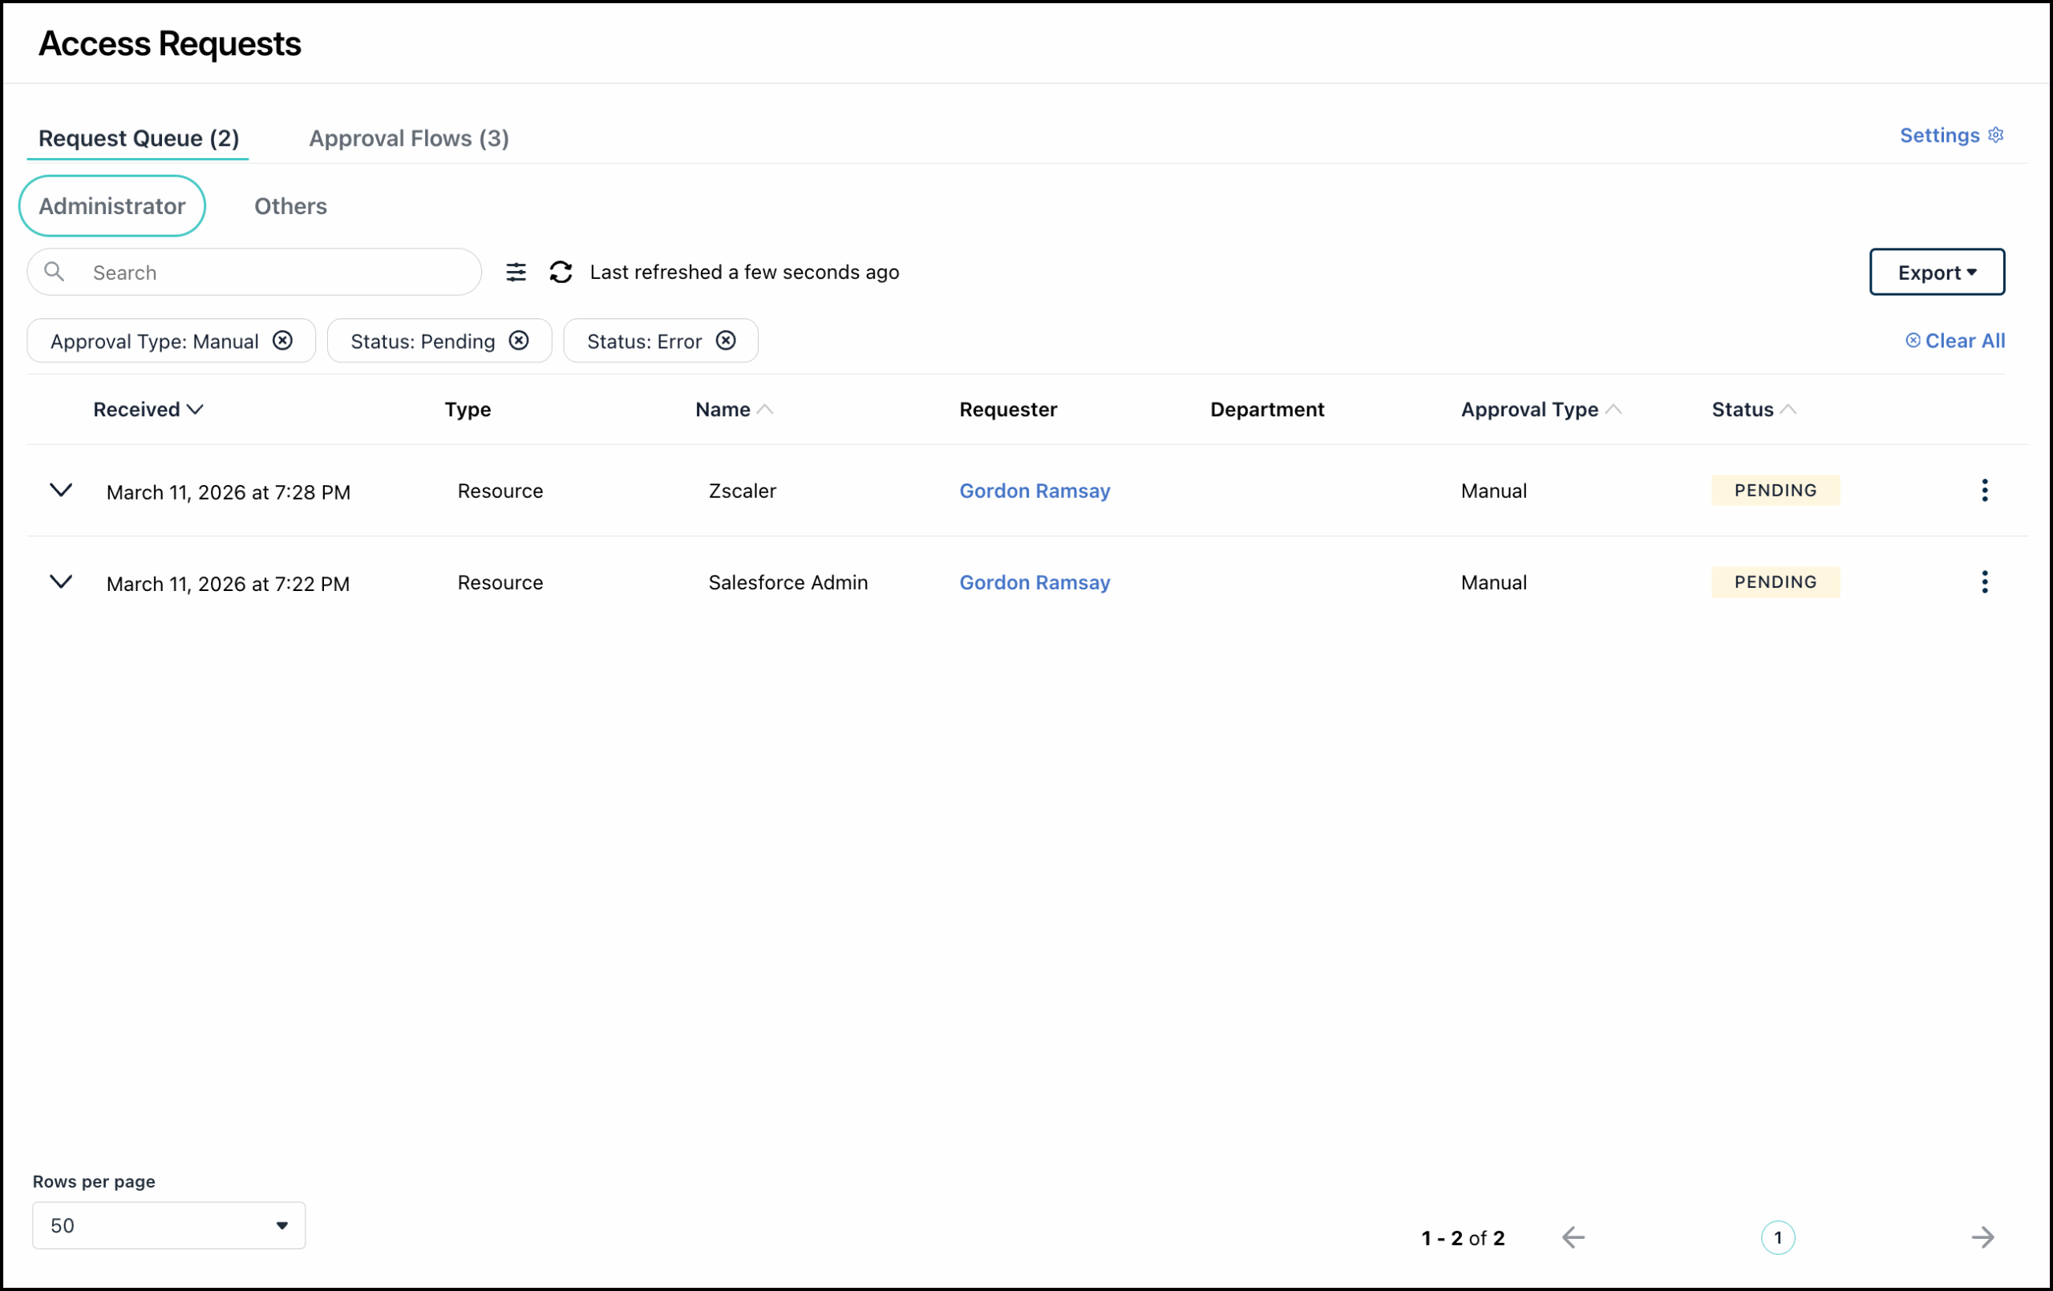
Task: Refresh the access requests list
Action: click(x=561, y=272)
